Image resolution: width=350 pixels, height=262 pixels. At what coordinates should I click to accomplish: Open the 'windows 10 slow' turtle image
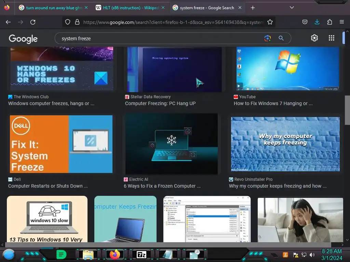click(x=47, y=219)
